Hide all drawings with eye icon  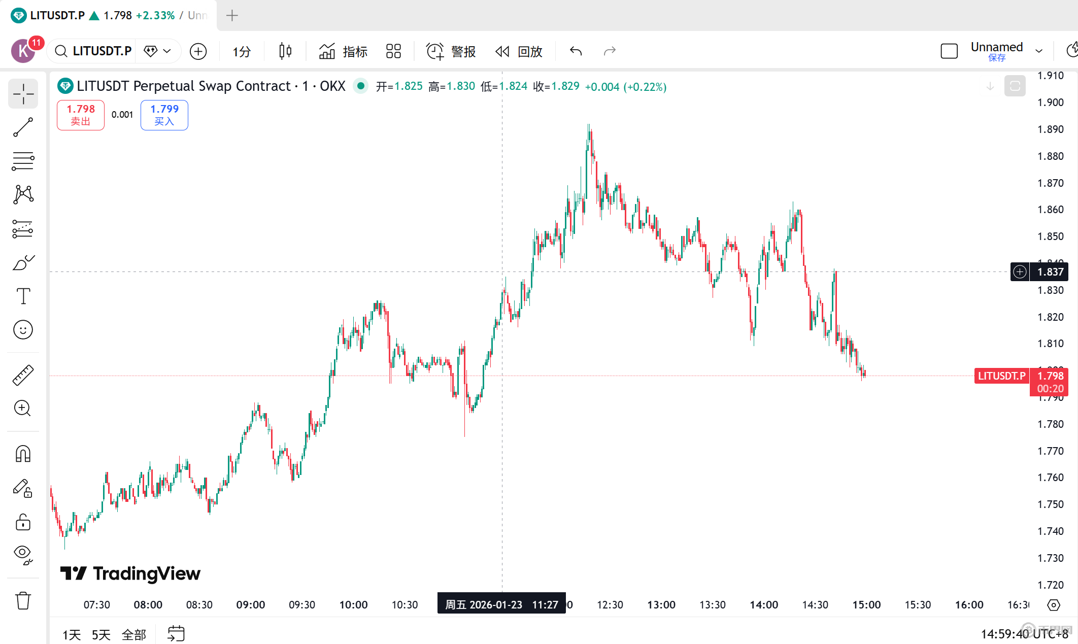coord(23,555)
